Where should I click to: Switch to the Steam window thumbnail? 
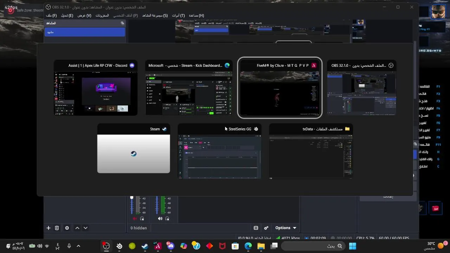pyautogui.click(x=134, y=149)
